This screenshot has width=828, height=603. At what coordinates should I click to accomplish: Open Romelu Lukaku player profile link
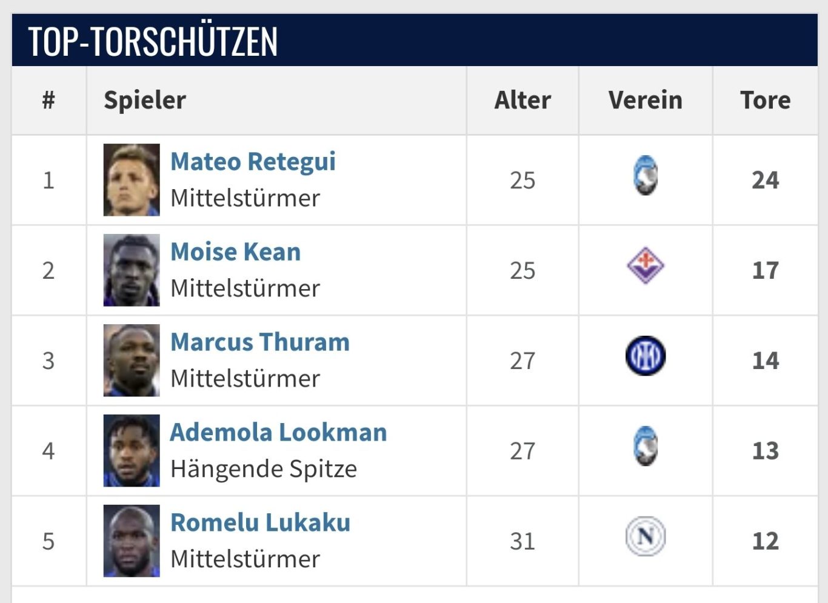pos(260,523)
